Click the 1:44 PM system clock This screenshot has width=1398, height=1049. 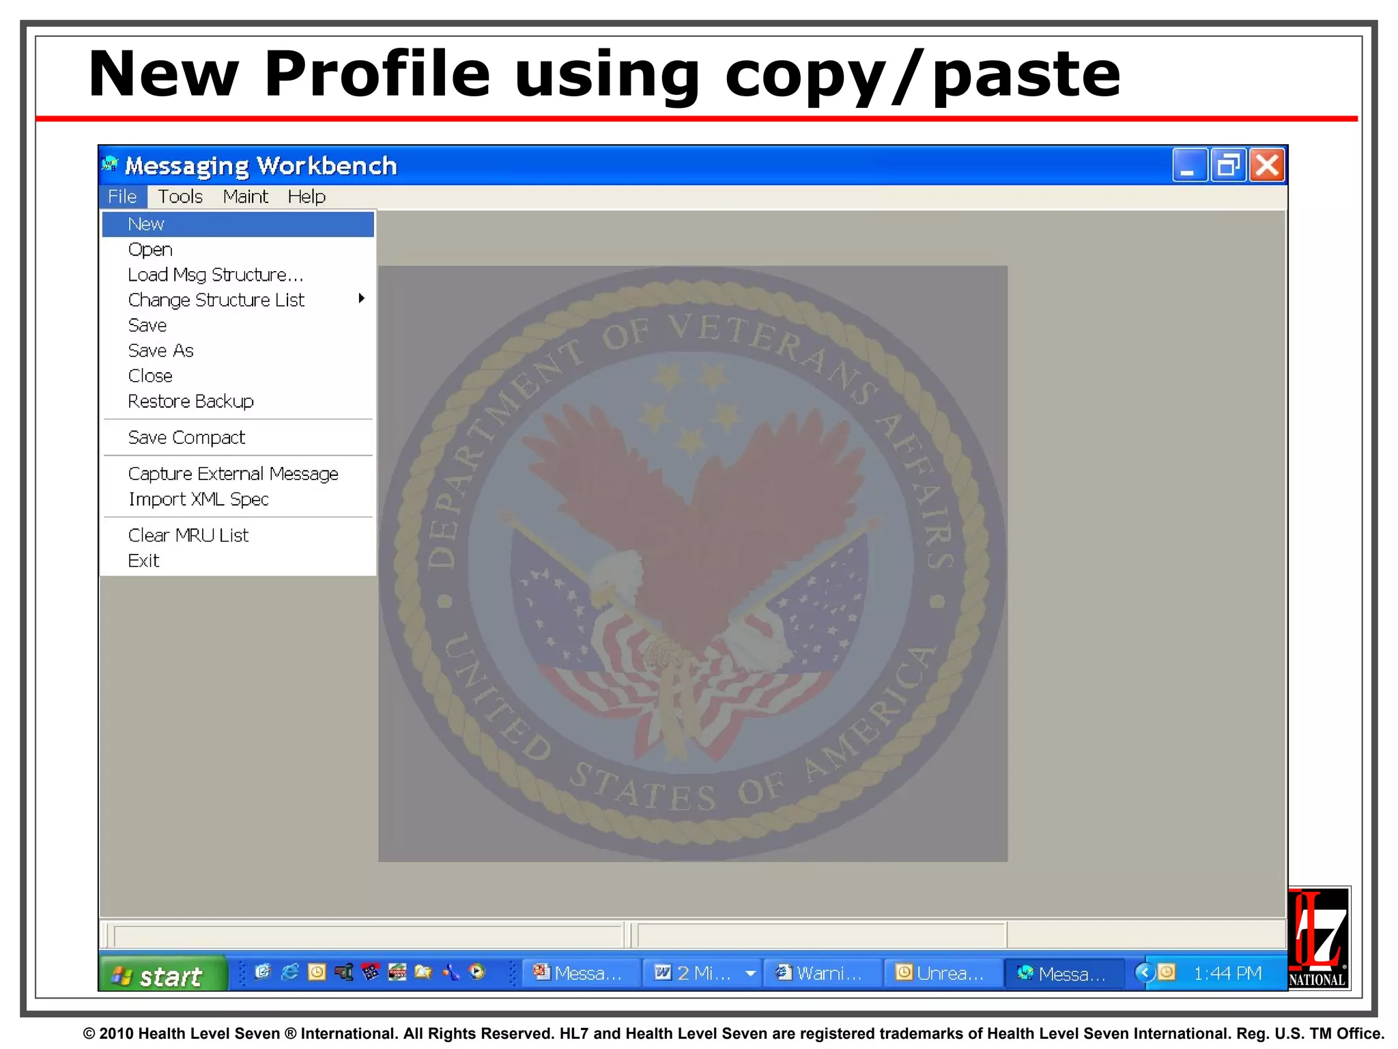[1227, 973]
